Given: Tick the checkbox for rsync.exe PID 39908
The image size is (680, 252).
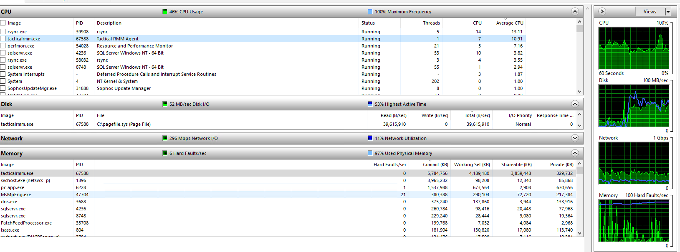Looking at the screenshot, I should pos(3,32).
